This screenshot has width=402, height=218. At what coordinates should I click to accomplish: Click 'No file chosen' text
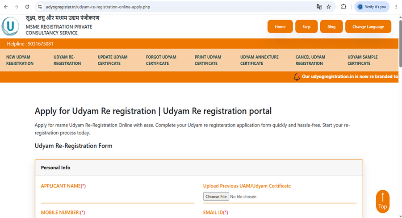pos(243,197)
